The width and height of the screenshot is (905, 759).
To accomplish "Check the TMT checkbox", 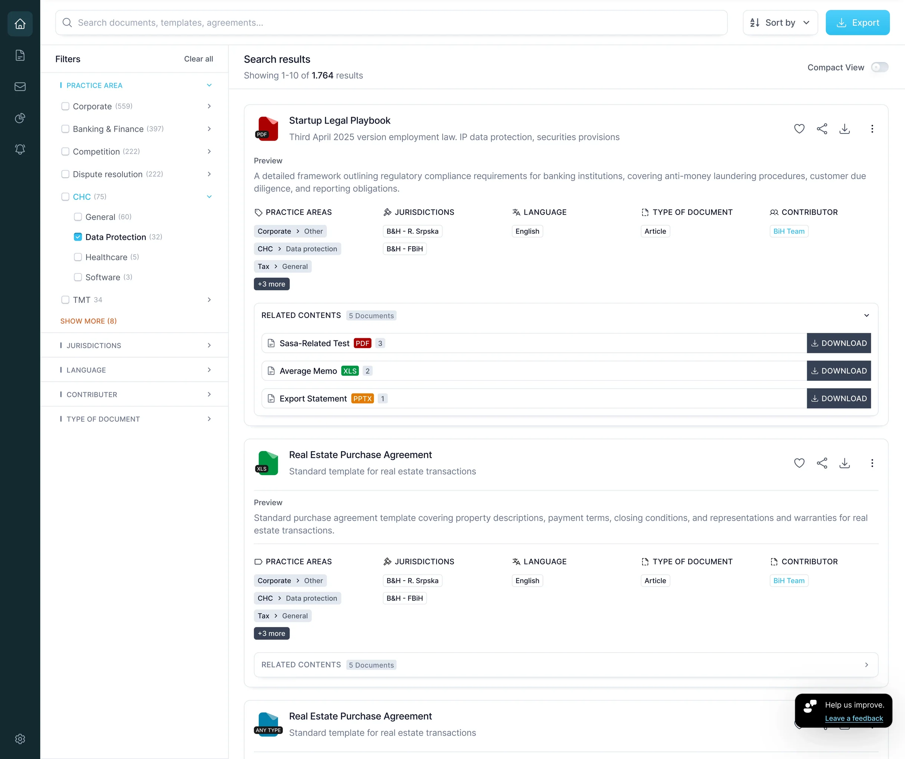I will coord(65,299).
